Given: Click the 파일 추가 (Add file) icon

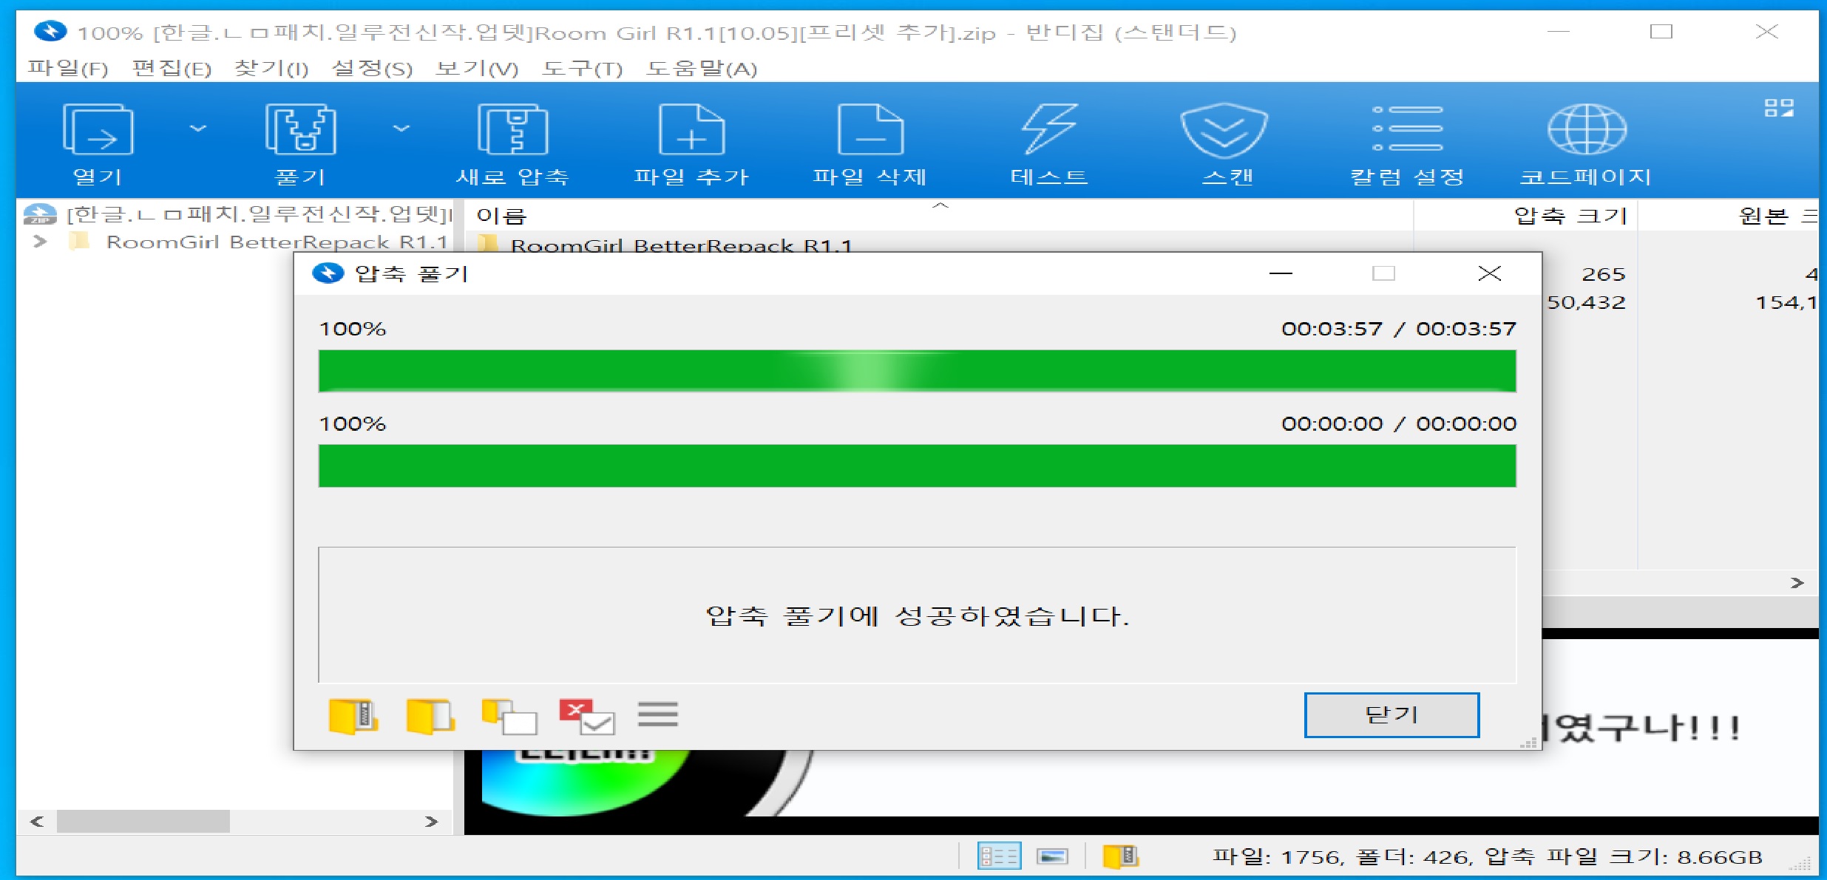Looking at the screenshot, I should 691,130.
